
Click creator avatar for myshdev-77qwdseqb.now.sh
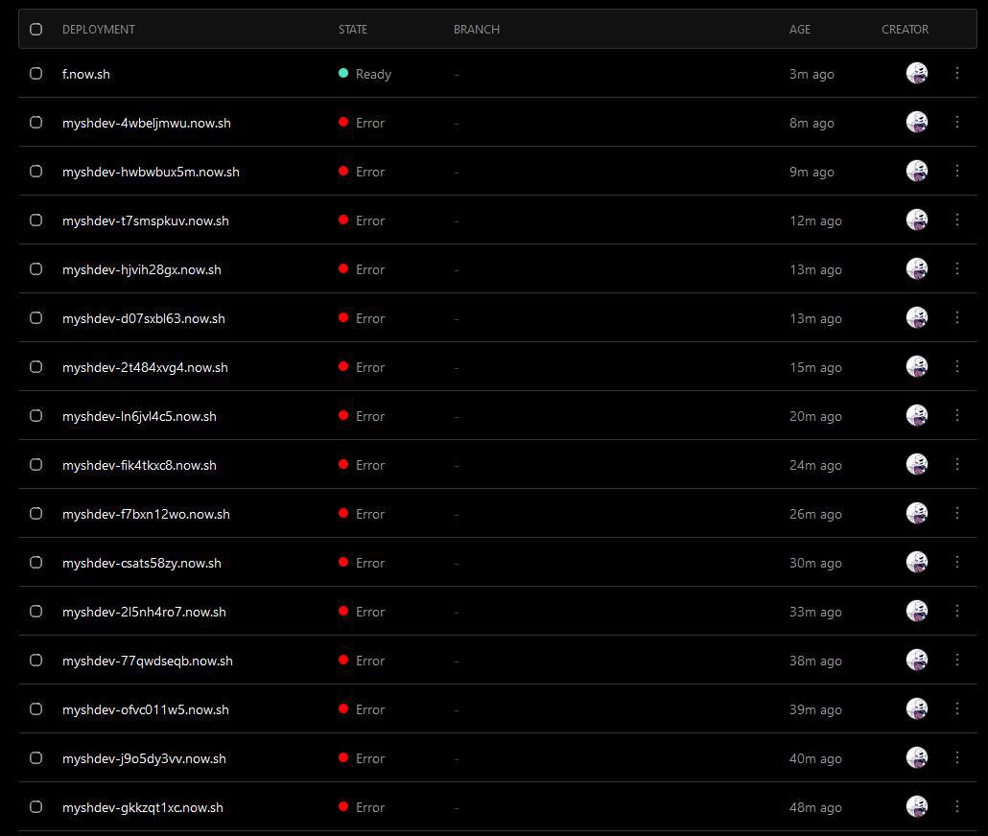tap(917, 660)
